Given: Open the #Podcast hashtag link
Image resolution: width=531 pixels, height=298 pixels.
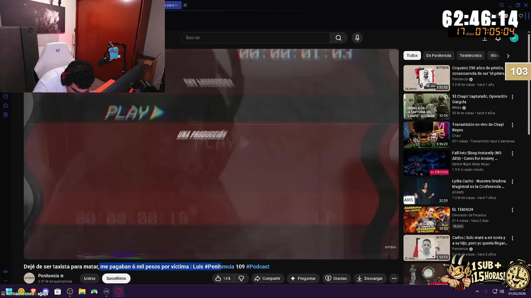Looking at the screenshot, I should click(x=258, y=267).
